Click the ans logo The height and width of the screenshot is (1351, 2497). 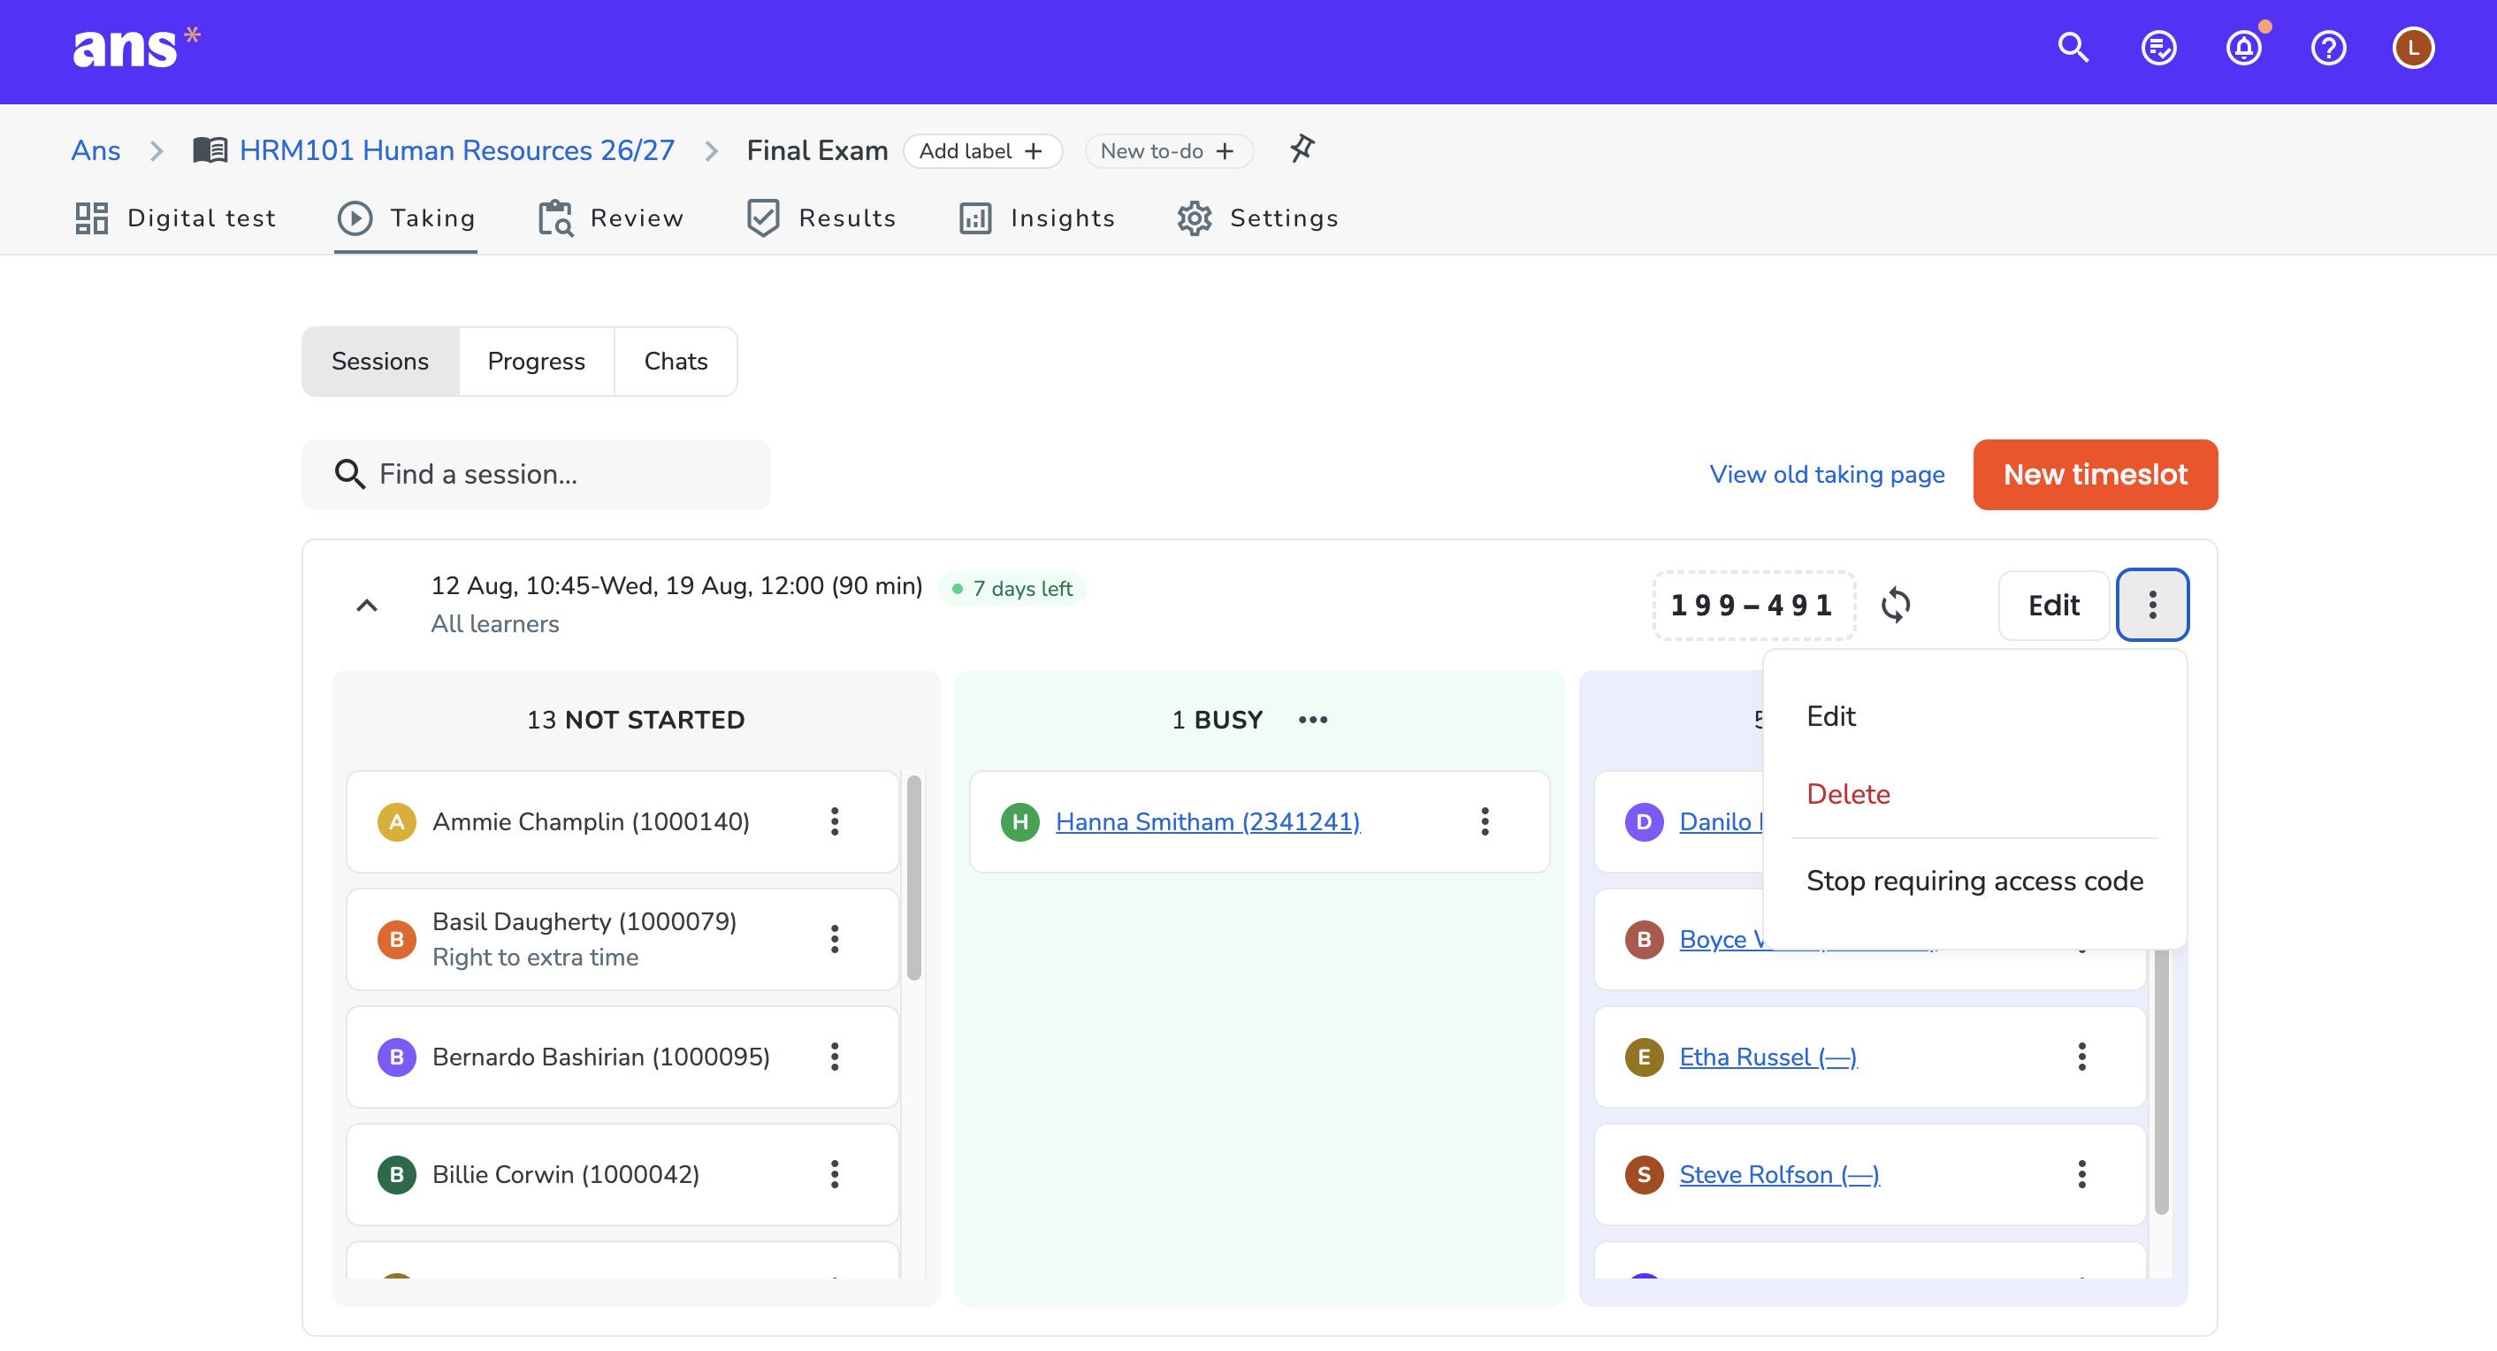(x=135, y=48)
